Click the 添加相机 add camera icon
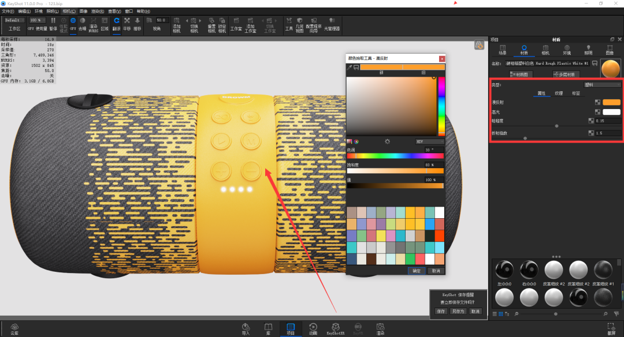This screenshot has width=624, height=337. click(177, 25)
